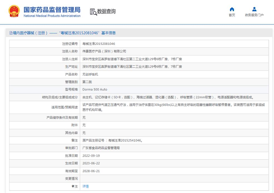The height and width of the screenshot is (193, 274).
Task: Click the approval date 2022-09-19 cell
Action: (91, 156)
